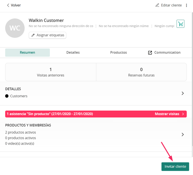Click the black dot beside Customers
This screenshot has width=193, height=175.
click(7, 96)
